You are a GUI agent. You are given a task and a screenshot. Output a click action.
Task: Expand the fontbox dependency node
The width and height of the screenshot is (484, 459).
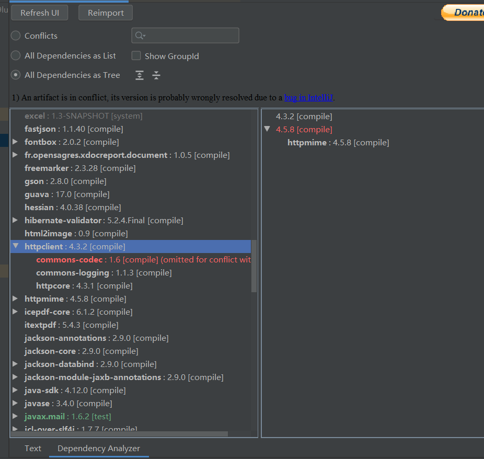click(x=15, y=142)
